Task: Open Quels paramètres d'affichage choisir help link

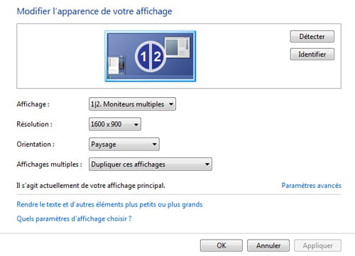Action: 74,218
